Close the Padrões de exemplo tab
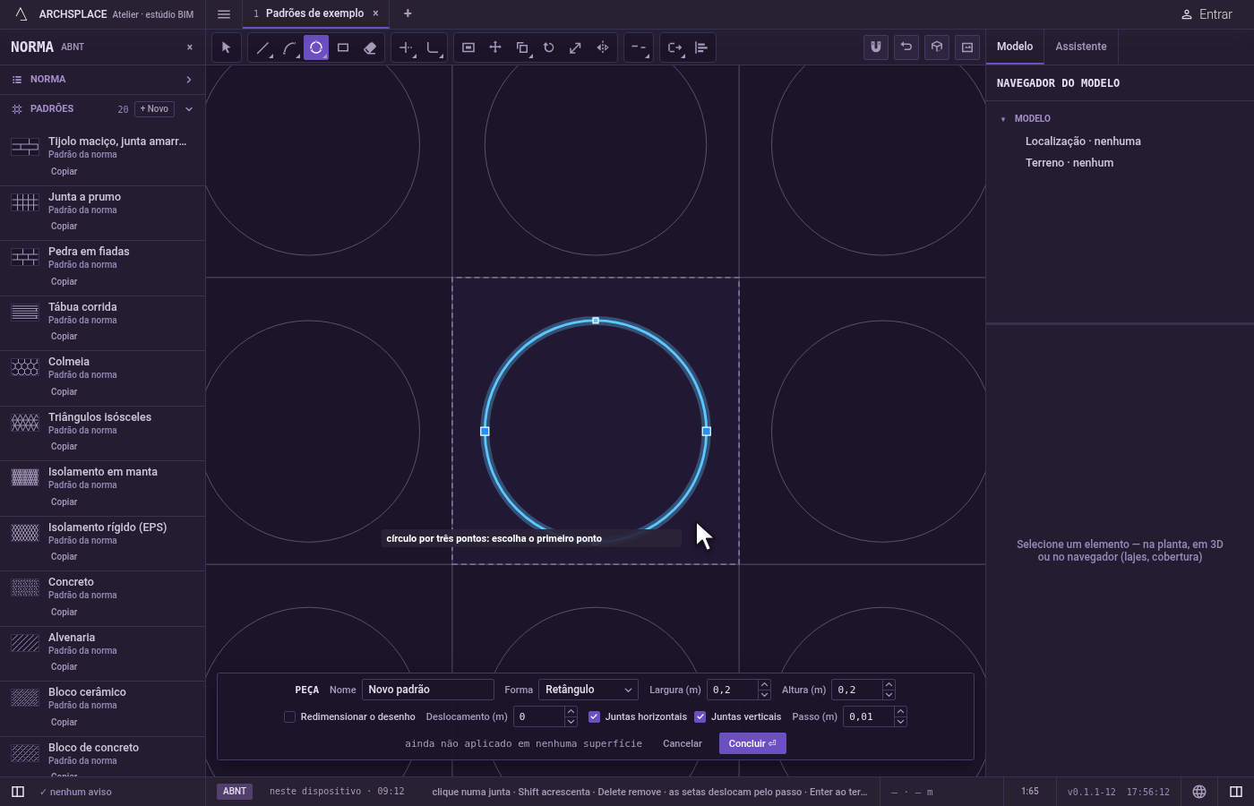Image resolution: width=1254 pixels, height=806 pixels. [x=376, y=13]
